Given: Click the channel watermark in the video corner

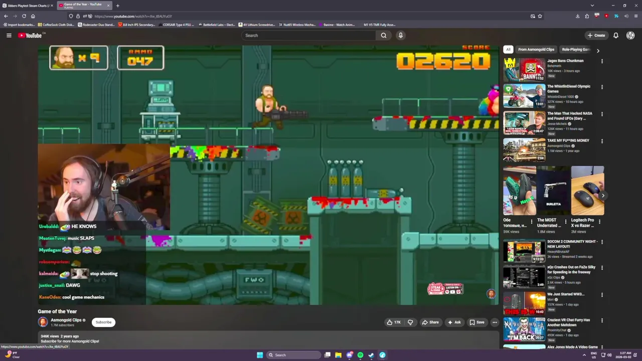Looking at the screenshot, I should [491, 294].
